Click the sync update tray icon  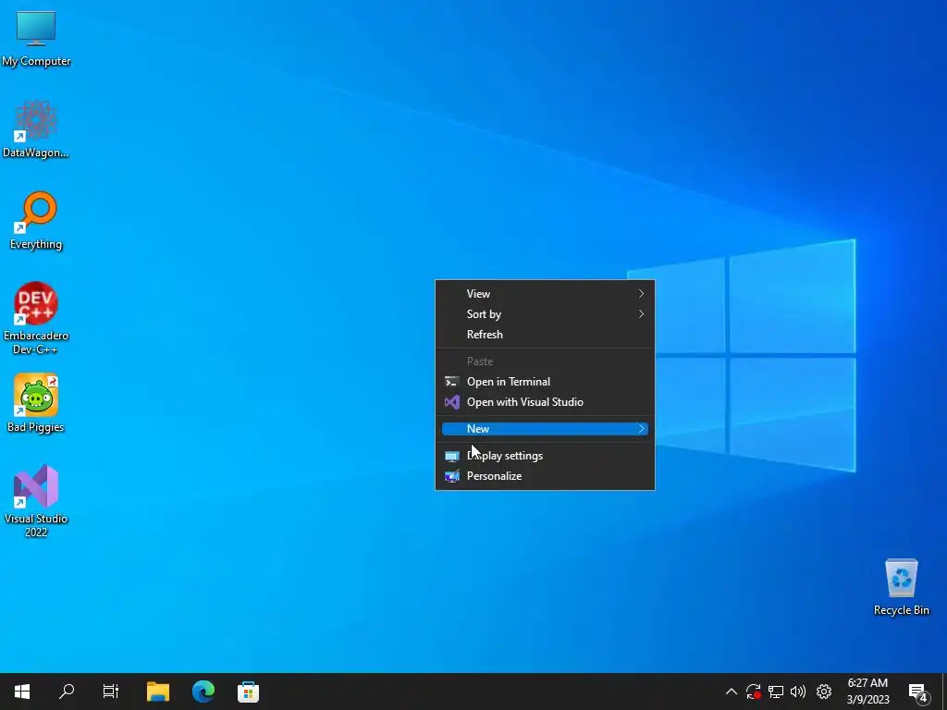(x=753, y=692)
